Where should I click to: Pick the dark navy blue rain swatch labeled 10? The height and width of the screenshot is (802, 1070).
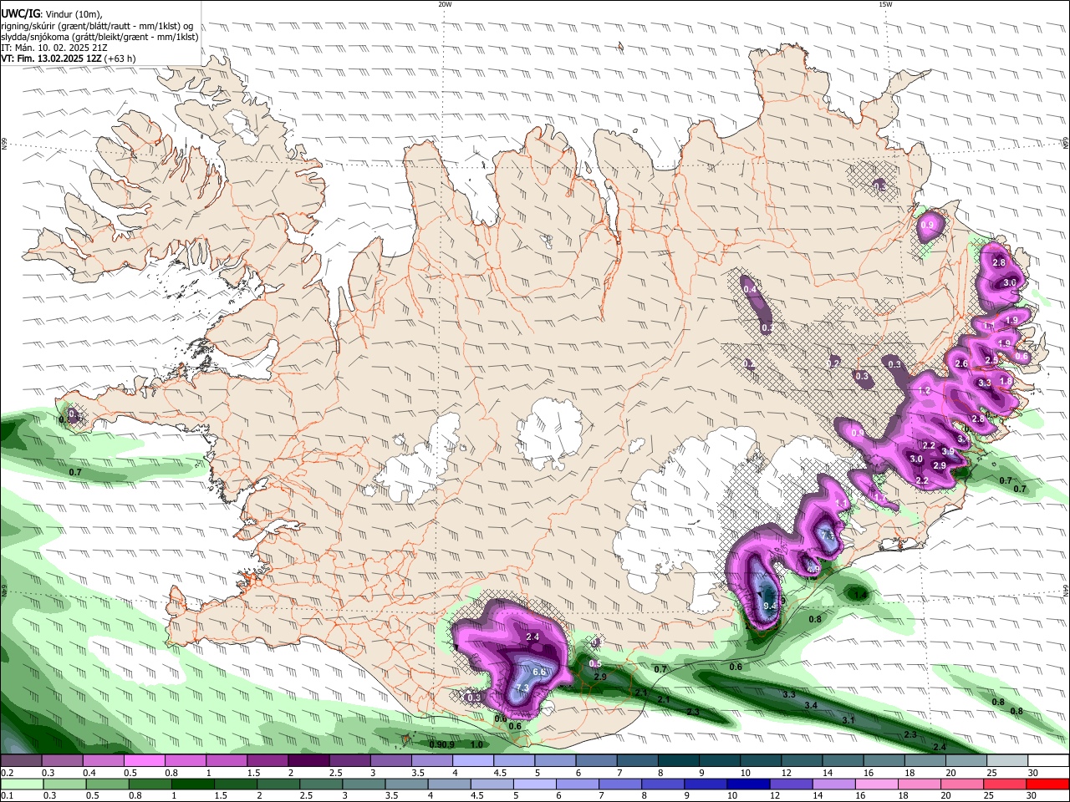pos(747,784)
